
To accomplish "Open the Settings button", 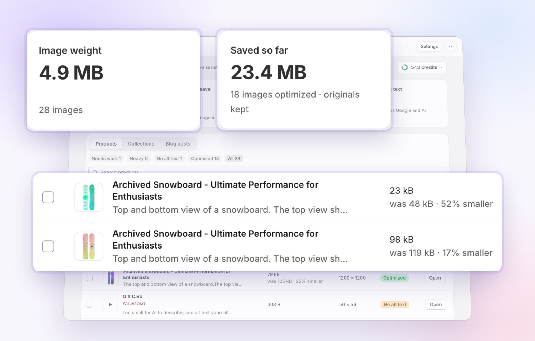I will (429, 46).
